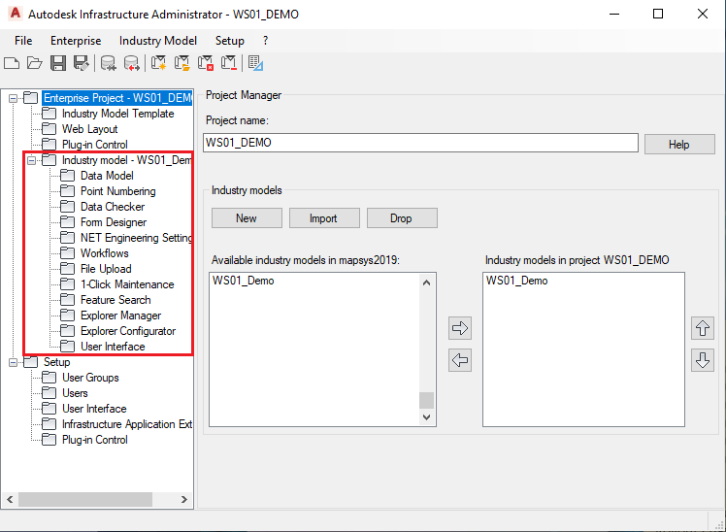726x532 pixels.
Task: Select Infrastructure Application Ext tree item
Action: 127,424
